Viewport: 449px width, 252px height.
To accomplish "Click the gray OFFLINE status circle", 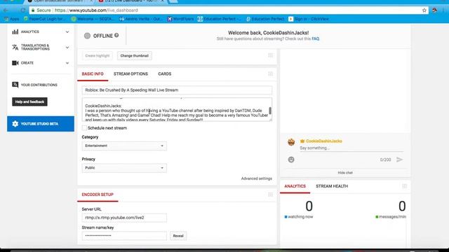I will click(x=87, y=36).
